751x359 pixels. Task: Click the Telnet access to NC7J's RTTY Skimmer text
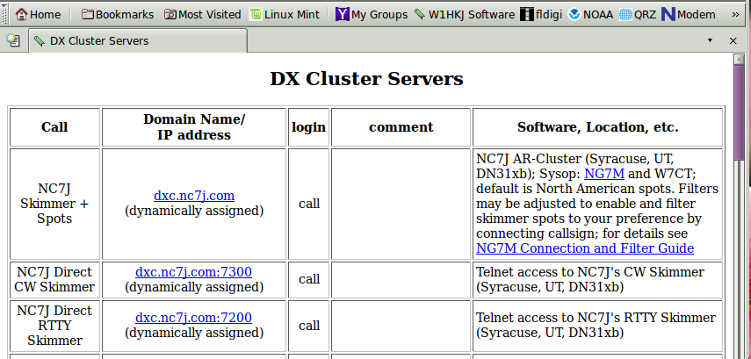[x=596, y=325]
